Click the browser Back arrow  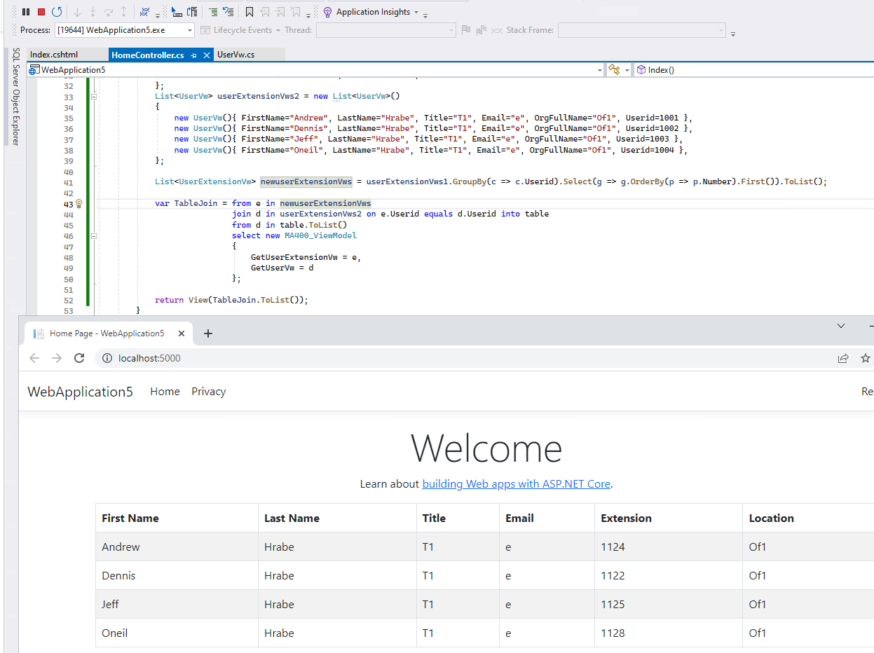34,358
